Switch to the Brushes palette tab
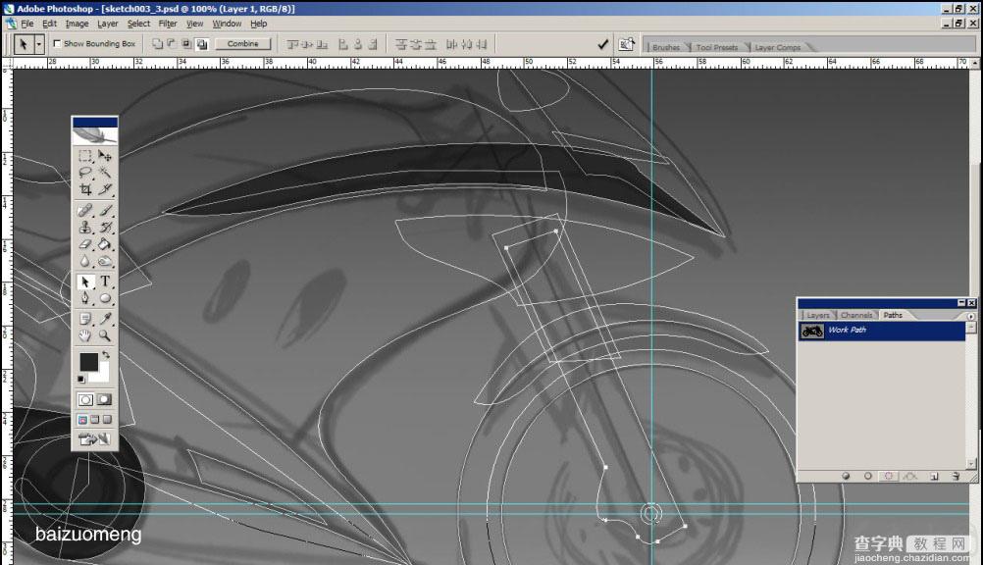Screen dimensions: 983x565 click(x=666, y=47)
